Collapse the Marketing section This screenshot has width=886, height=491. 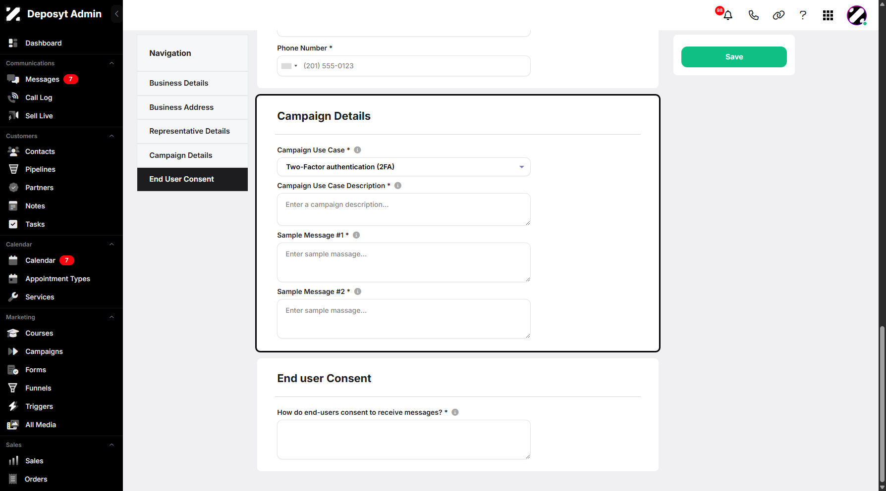point(111,317)
